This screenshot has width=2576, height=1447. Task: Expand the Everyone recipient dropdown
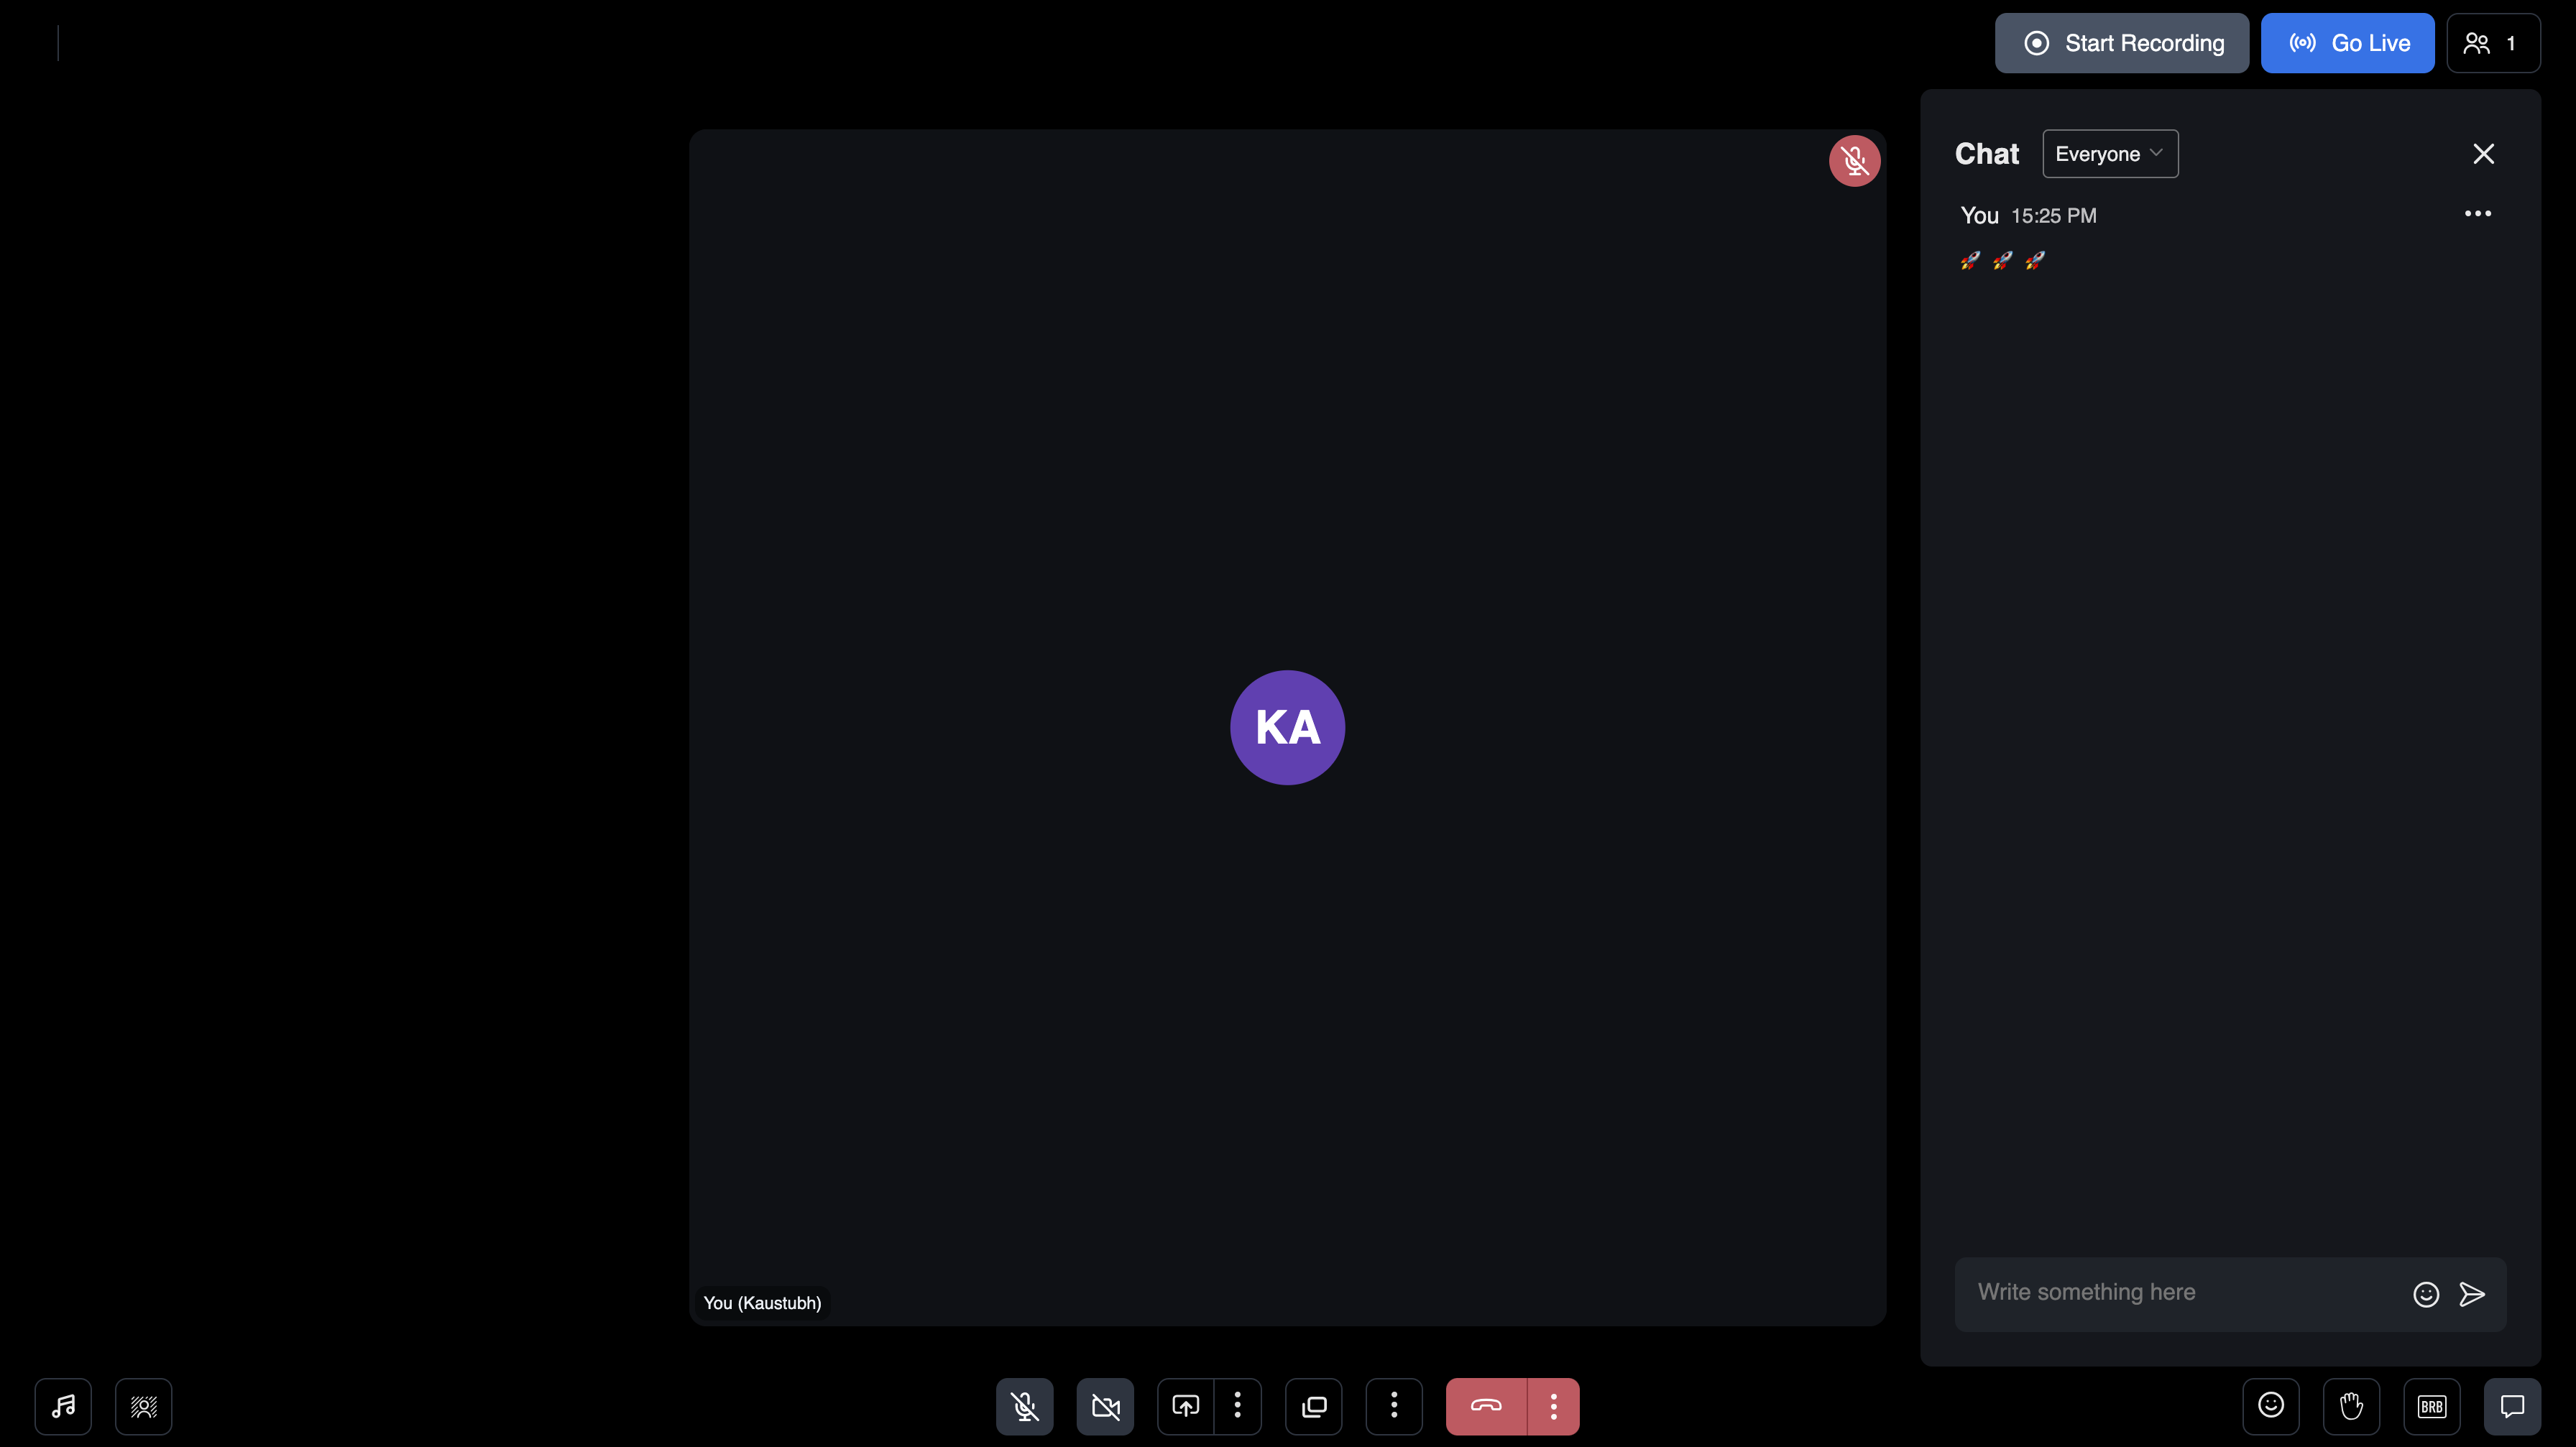[x=2109, y=154]
